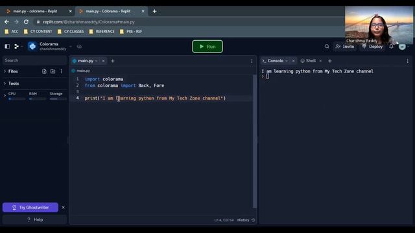Click editor vertical scrollbar
The width and height of the screenshot is (415, 233).
click(x=255, y=141)
